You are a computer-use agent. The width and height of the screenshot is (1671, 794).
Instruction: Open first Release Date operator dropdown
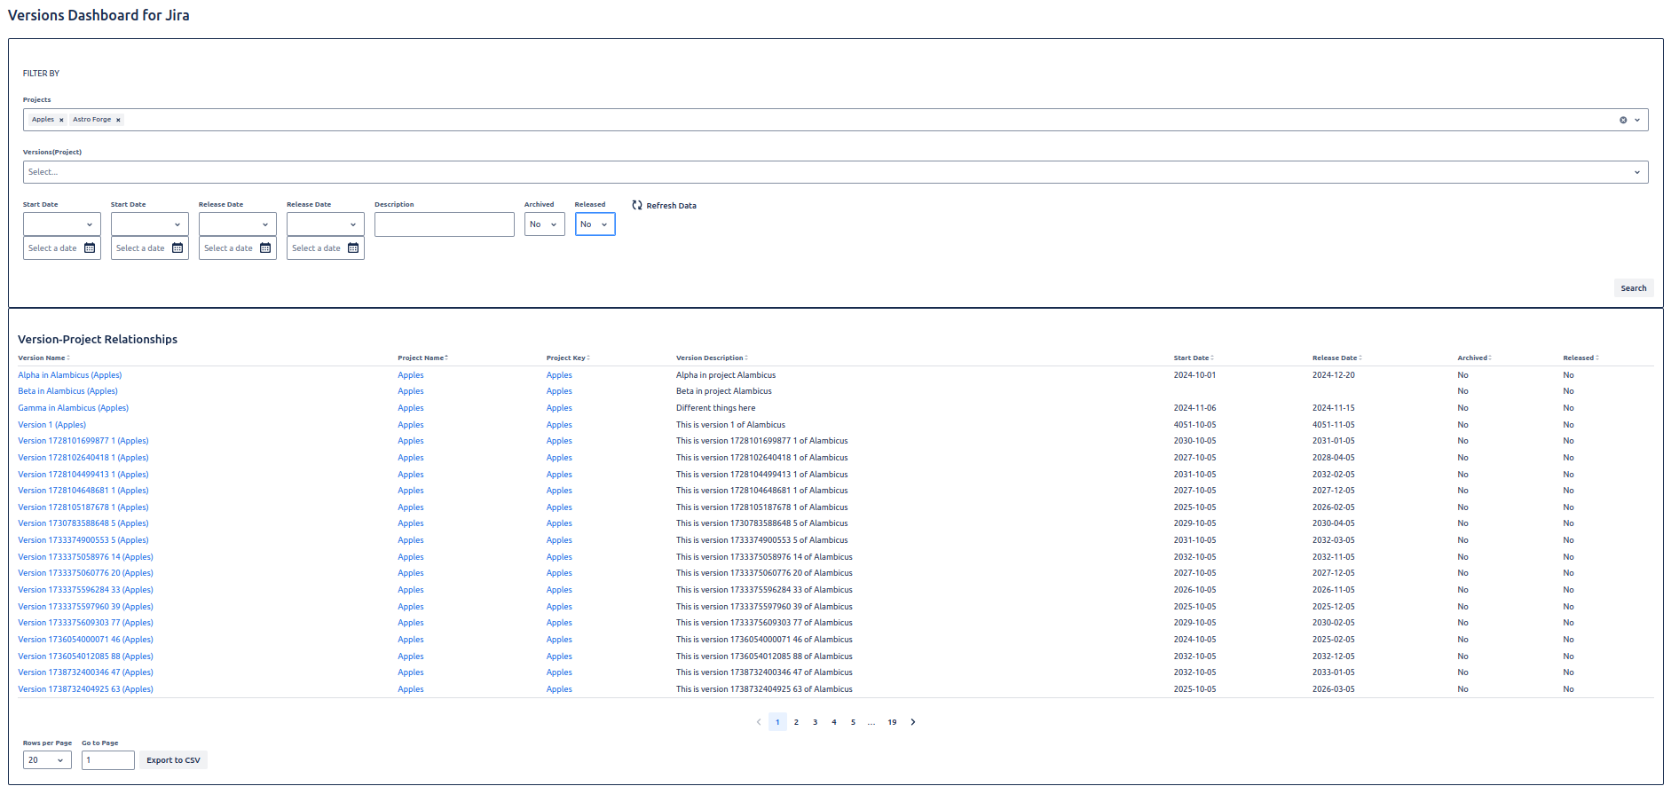pos(237,224)
